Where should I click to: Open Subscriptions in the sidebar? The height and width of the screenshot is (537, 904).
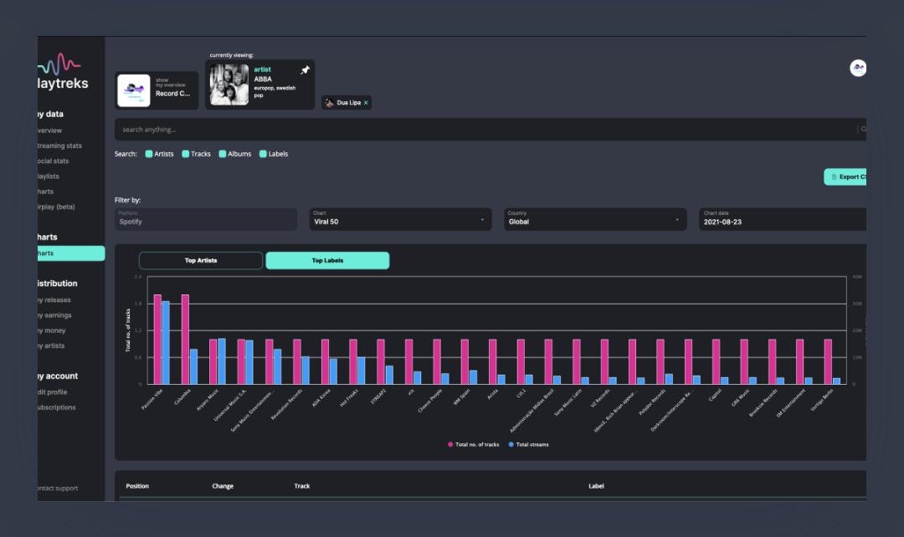pos(57,407)
